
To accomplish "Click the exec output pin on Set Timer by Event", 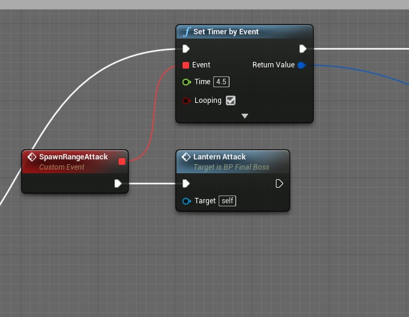I will coord(303,49).
